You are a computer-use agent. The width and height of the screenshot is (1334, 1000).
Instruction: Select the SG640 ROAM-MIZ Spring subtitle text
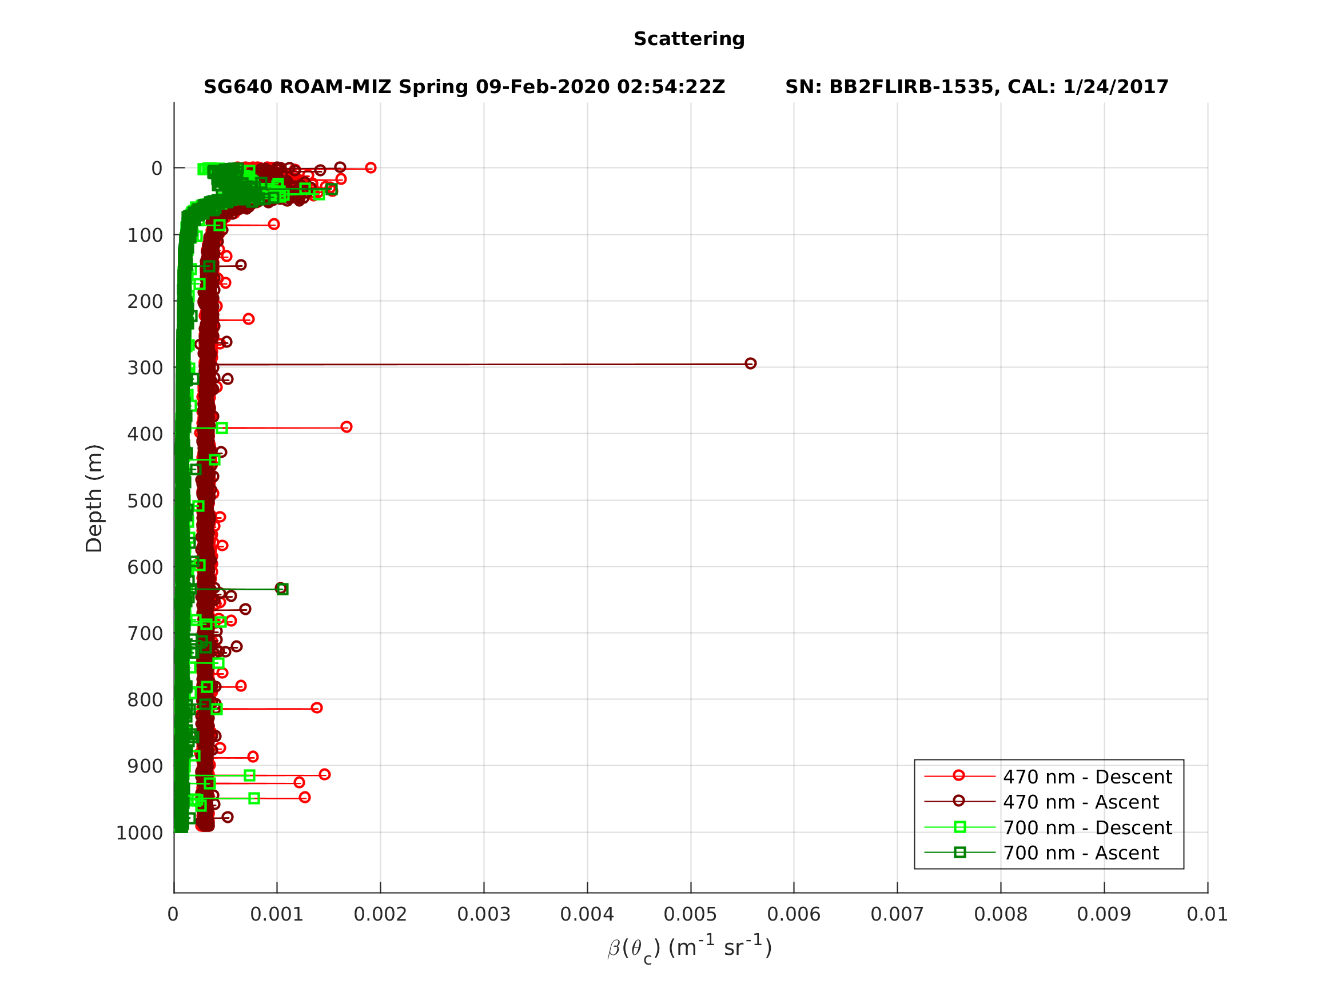coord(464,87)
